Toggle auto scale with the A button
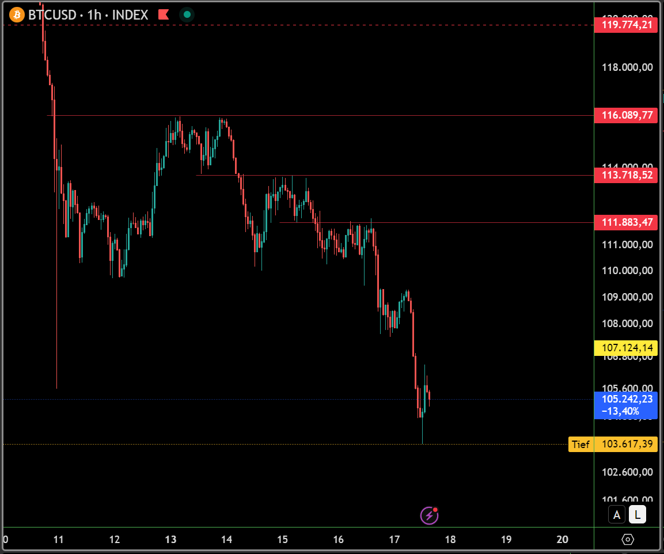Image resolution: width=664 pixels, height=554 pixels. 617,515
